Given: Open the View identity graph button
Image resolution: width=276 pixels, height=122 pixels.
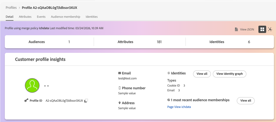Looking at the screenshot, I should 229,74.
